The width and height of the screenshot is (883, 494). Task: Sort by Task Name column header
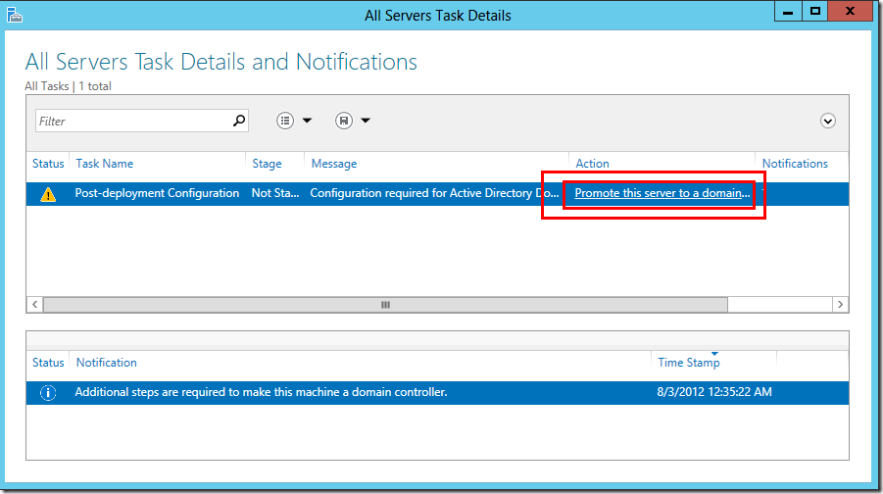[105, 164]
